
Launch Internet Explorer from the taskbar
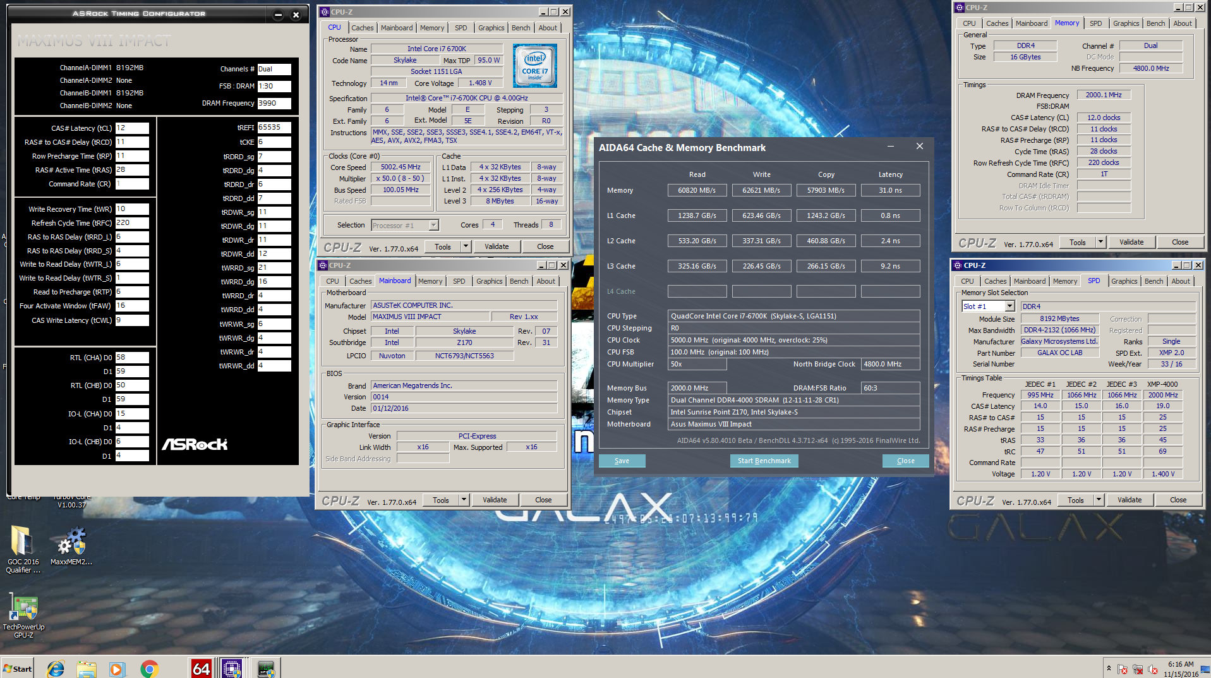coord(56,668)
